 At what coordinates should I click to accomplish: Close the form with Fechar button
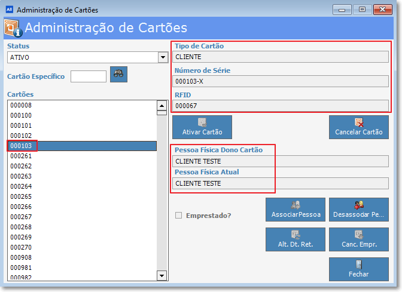[x=359, y=269]
